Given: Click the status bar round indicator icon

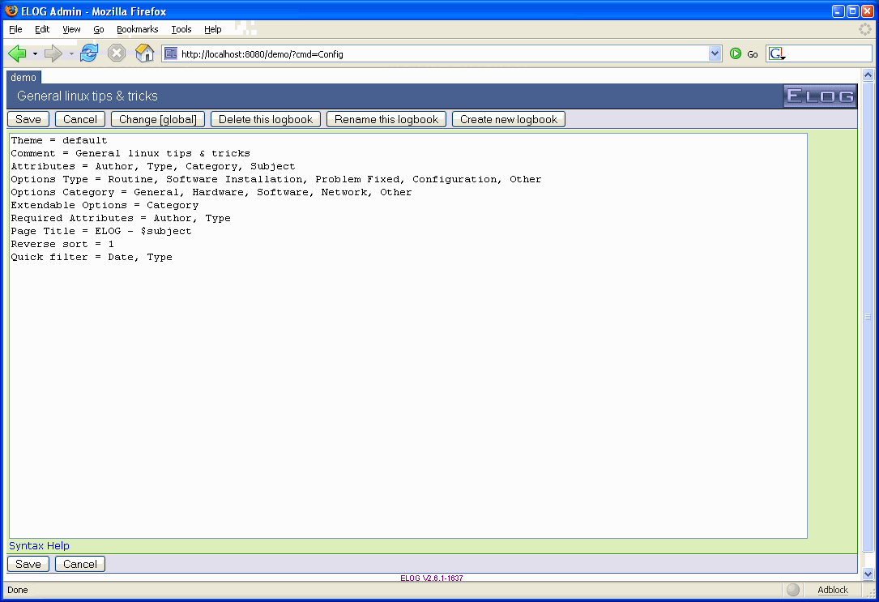Looking at the screenshot, I should point(792,590).
